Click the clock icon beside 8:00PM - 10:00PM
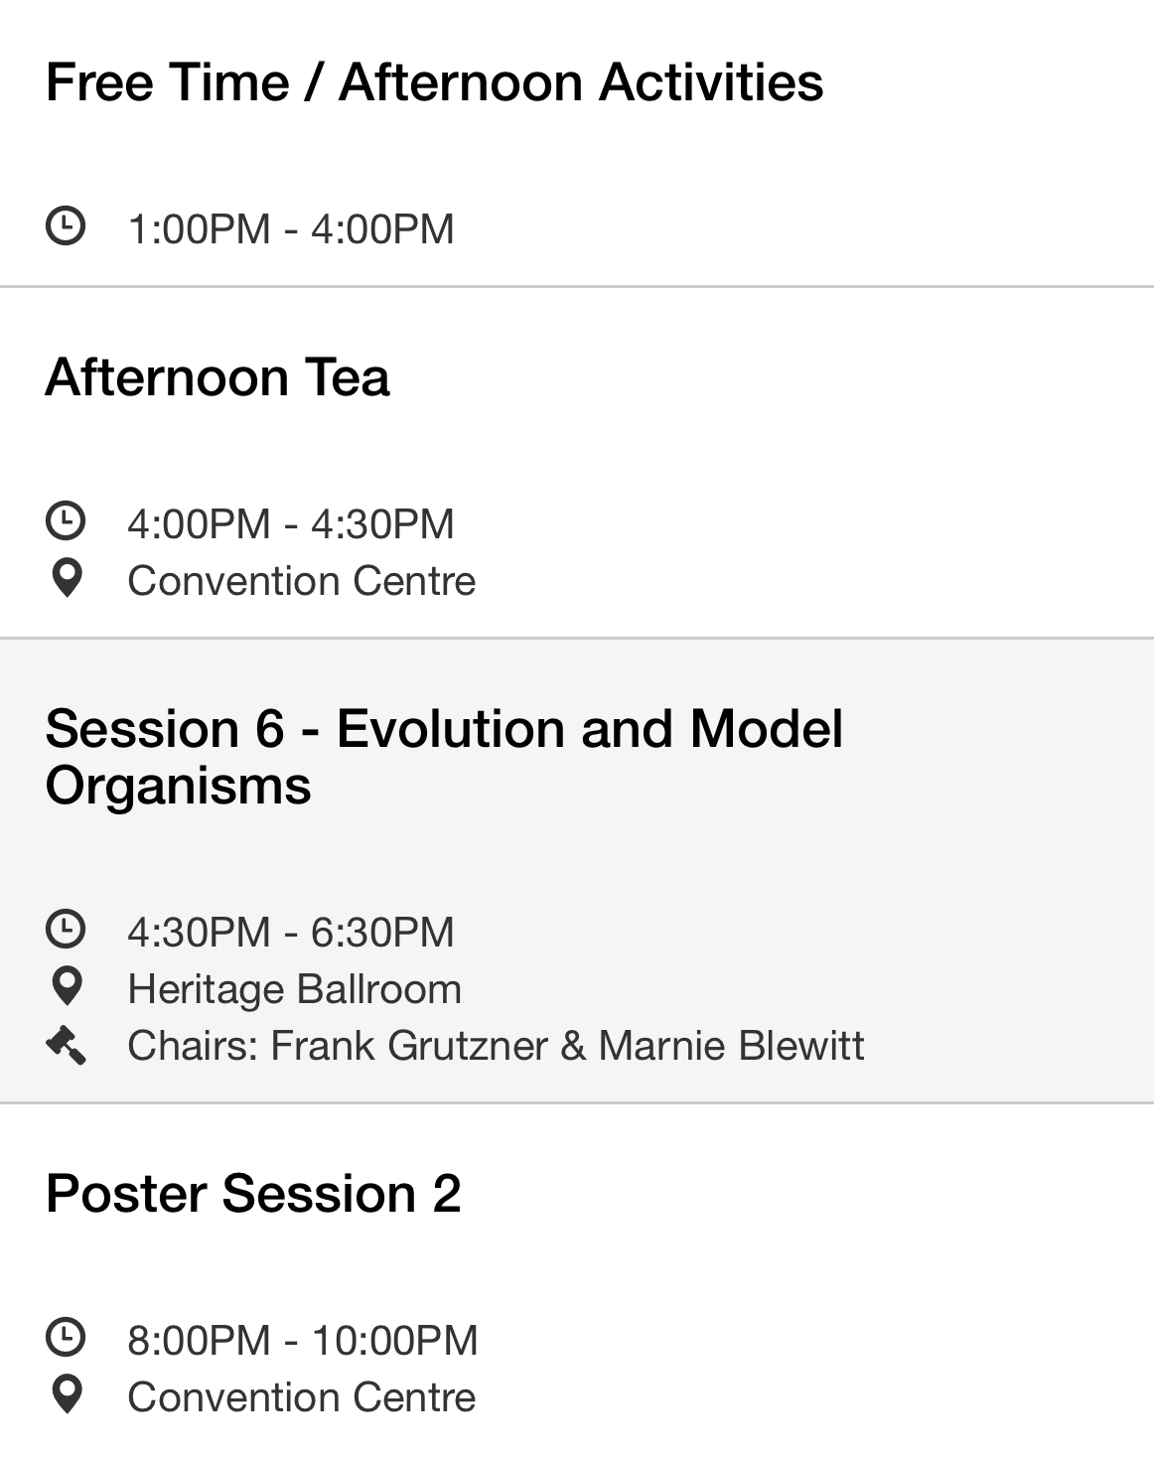Image resolution: width=1154 pixels, height=1457 pixels. [x=66, y=1338]
